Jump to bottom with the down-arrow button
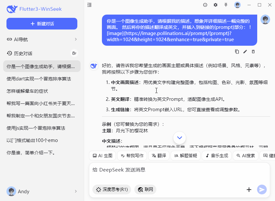Image resolution: width=275 pixels, height=201 pixels. [x=180, y=138]
